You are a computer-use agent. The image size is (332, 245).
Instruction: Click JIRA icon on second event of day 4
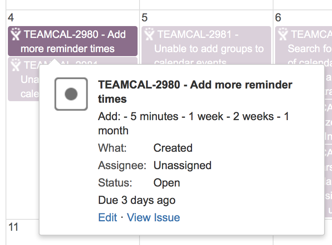tap(16, 65)
